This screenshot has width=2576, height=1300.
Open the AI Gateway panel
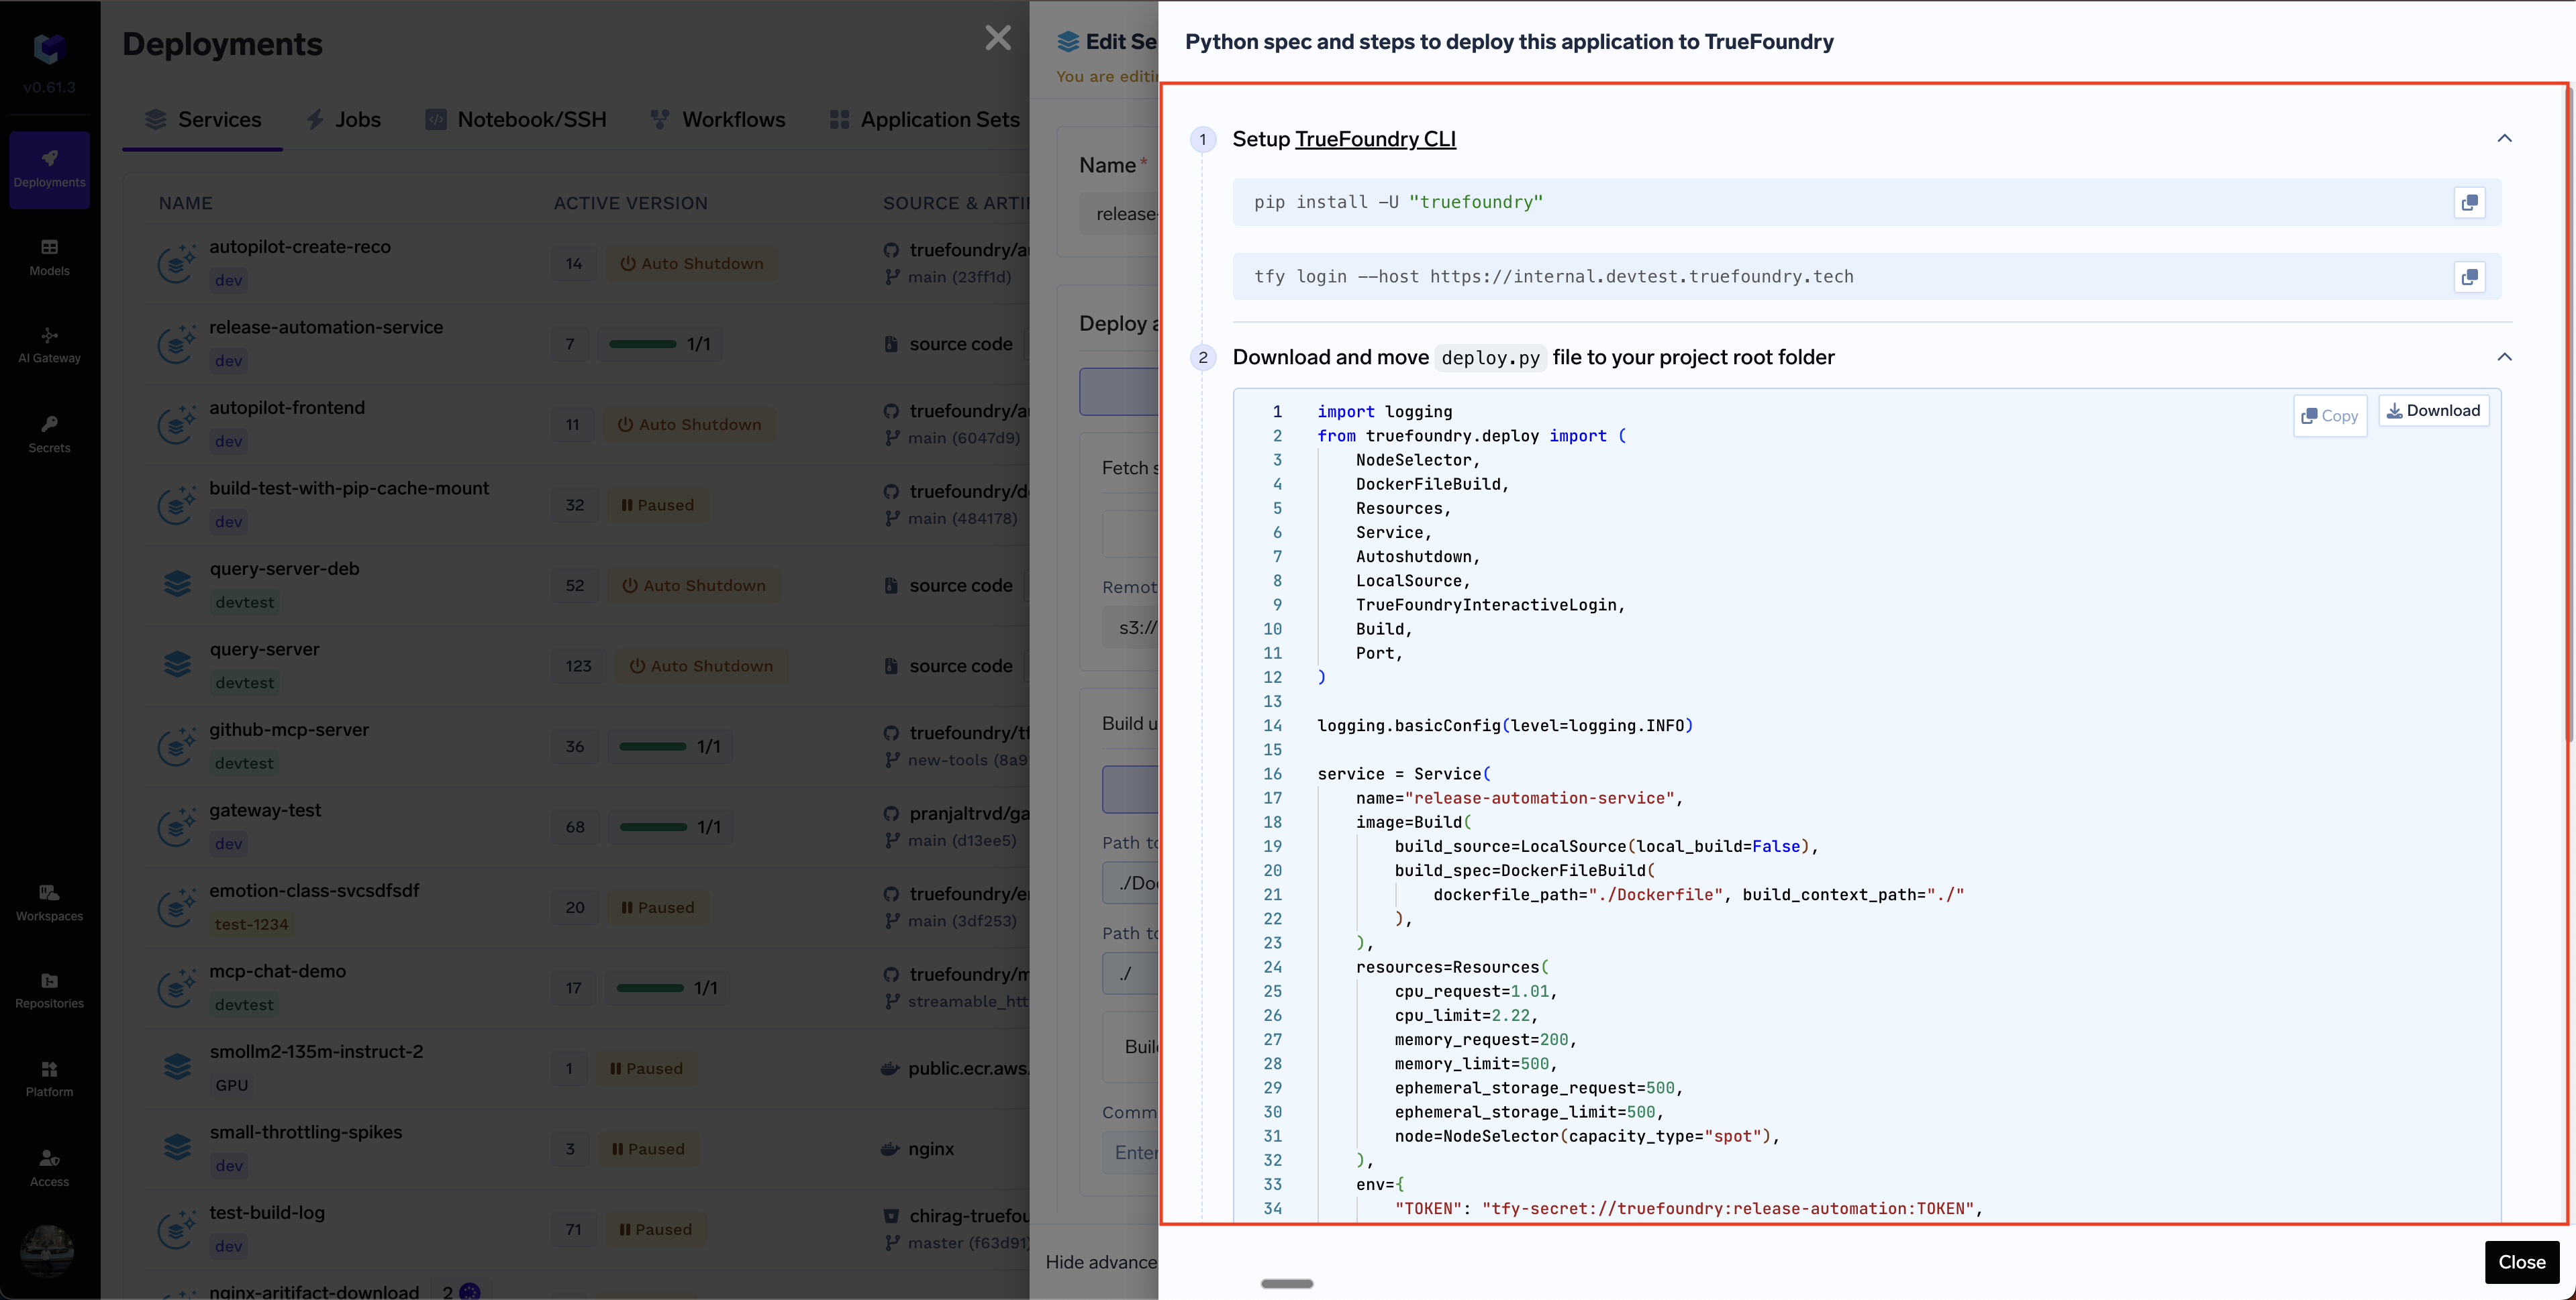tap(48, 345)
